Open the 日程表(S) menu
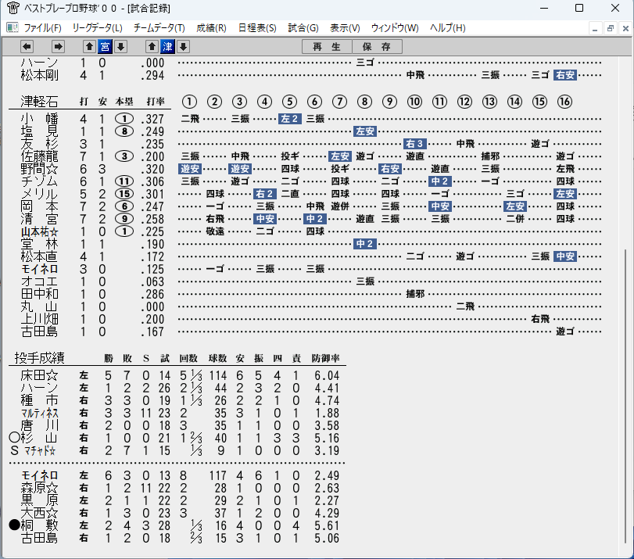The image size is (634, 559). point(257,28)
